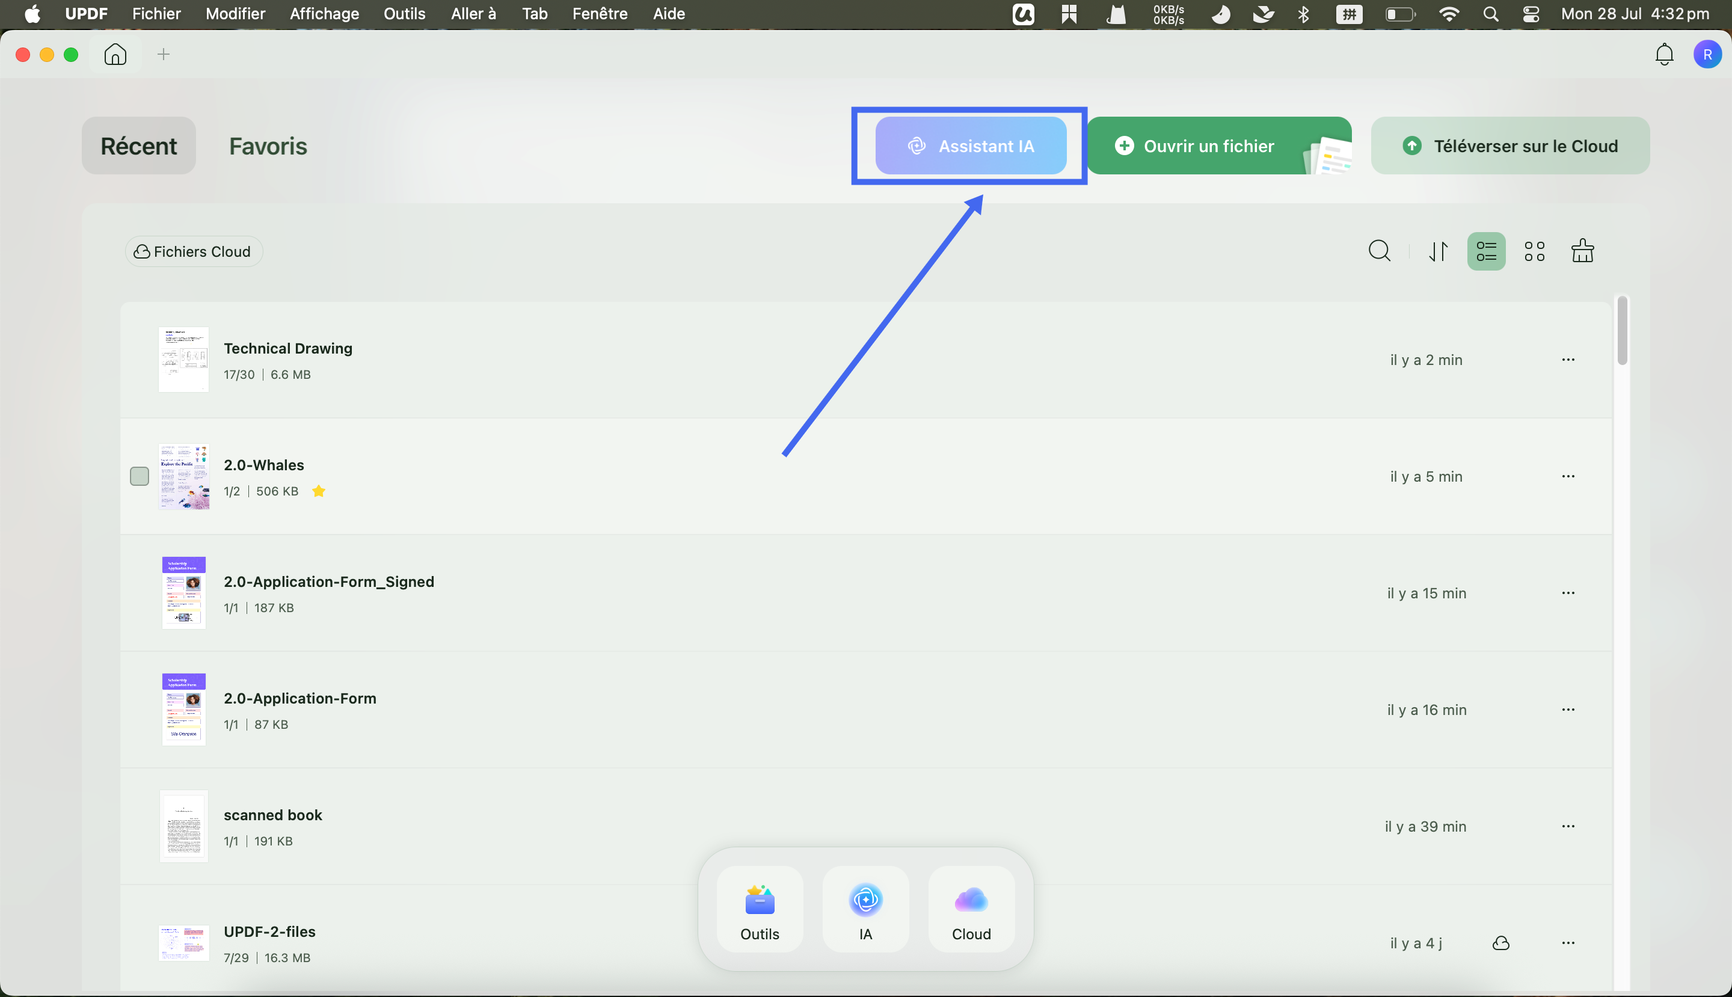Image resolution: width=1732 pixels, height=997 pixels.
Task: Switch to list view layout
Action: (x=1486, y=251)
